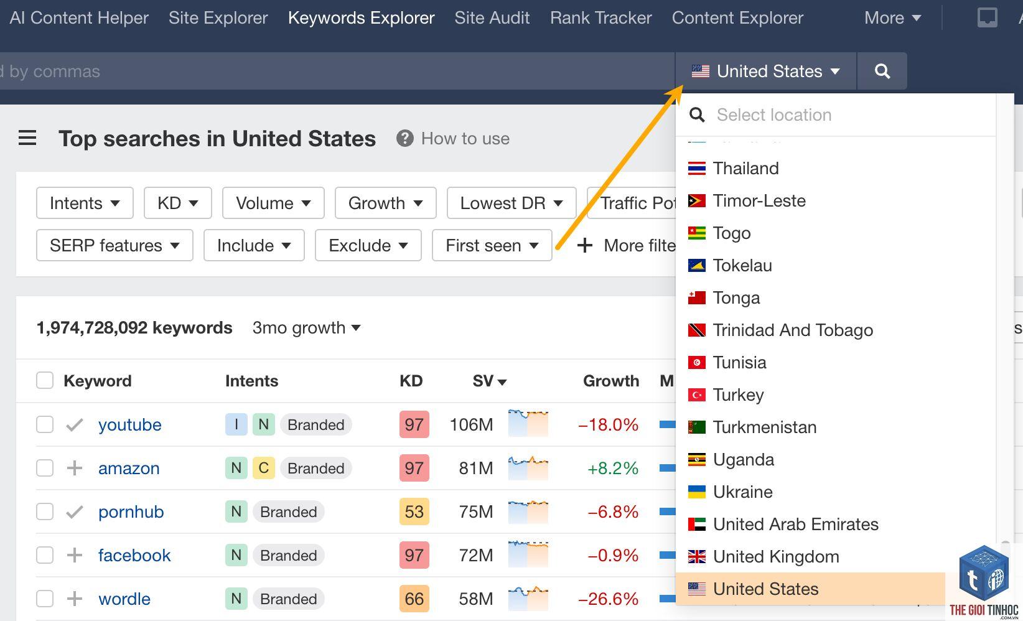Check the facebook row checkbox
The image size is (1023, 621).
45,555
